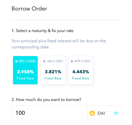This screenshot has width=132, height=125.
Task: Click the 'How much do you want to borrow?' label
Action: 46,100
